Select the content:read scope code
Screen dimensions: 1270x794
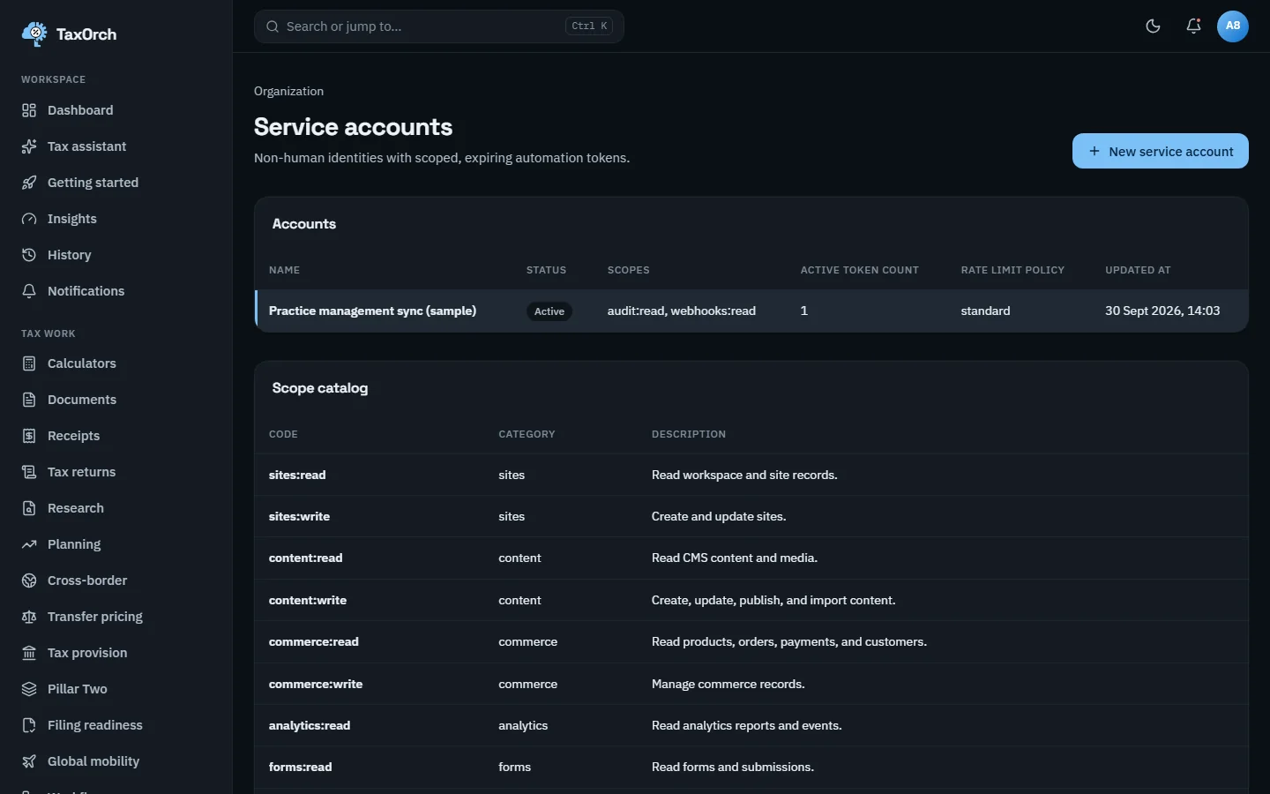click(305, 558)
